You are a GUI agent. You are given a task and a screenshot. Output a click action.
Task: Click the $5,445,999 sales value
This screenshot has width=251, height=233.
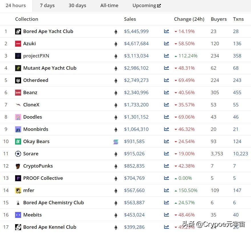pyautogui.click(x=136, y=31)
